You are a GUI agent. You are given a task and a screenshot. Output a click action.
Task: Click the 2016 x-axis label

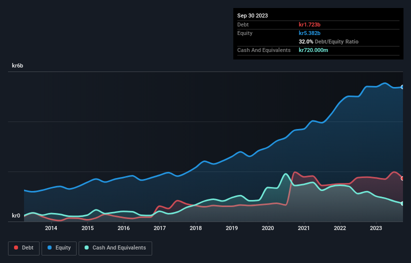click(124, 228)
